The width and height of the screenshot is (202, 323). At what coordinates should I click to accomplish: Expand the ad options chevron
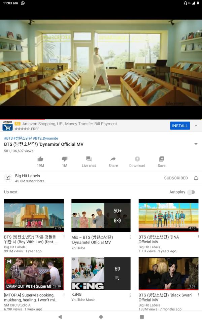point(196,125)
